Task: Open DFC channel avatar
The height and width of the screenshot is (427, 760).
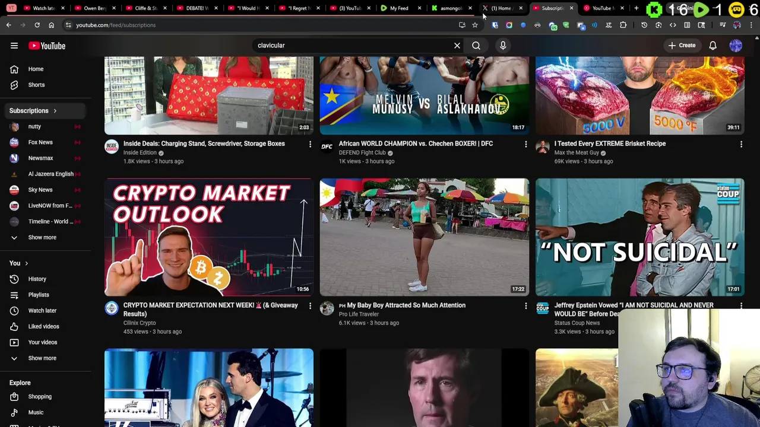Action: (x=327, y=147)
